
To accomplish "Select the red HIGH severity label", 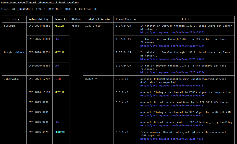I will 58,79.
